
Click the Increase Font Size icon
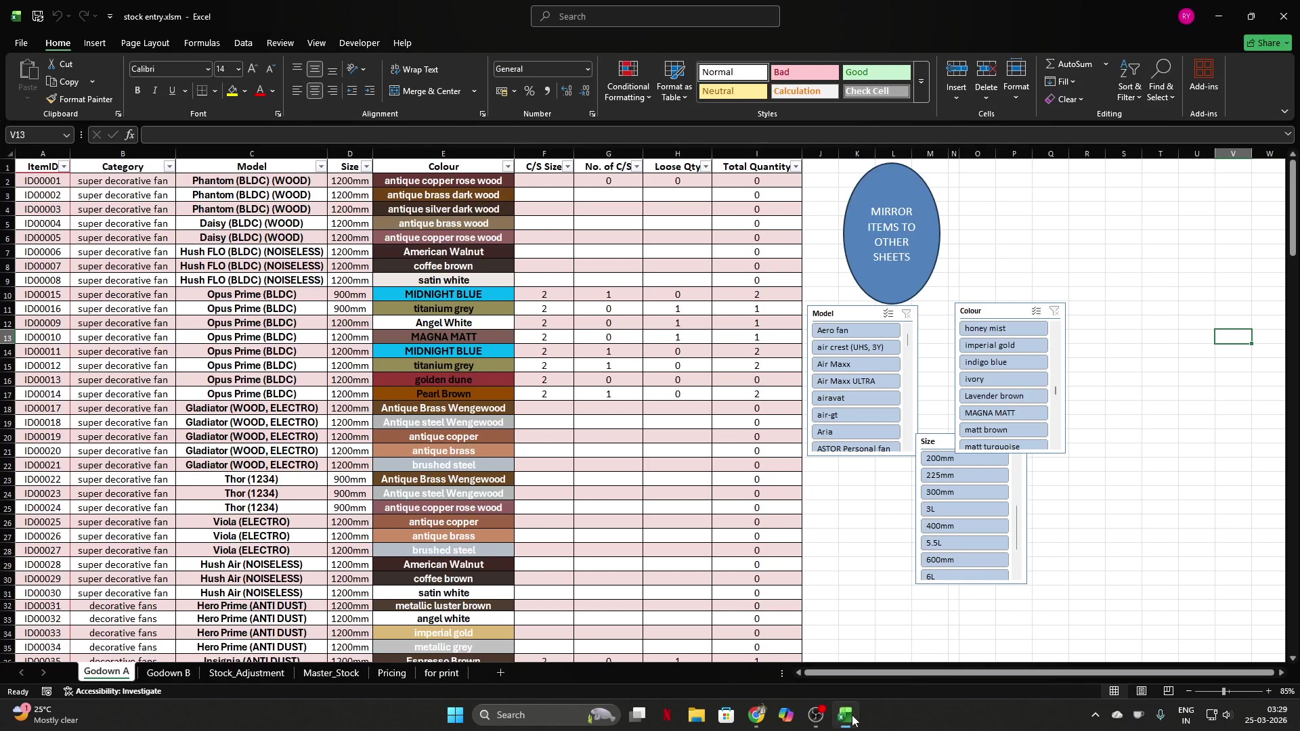253,69
